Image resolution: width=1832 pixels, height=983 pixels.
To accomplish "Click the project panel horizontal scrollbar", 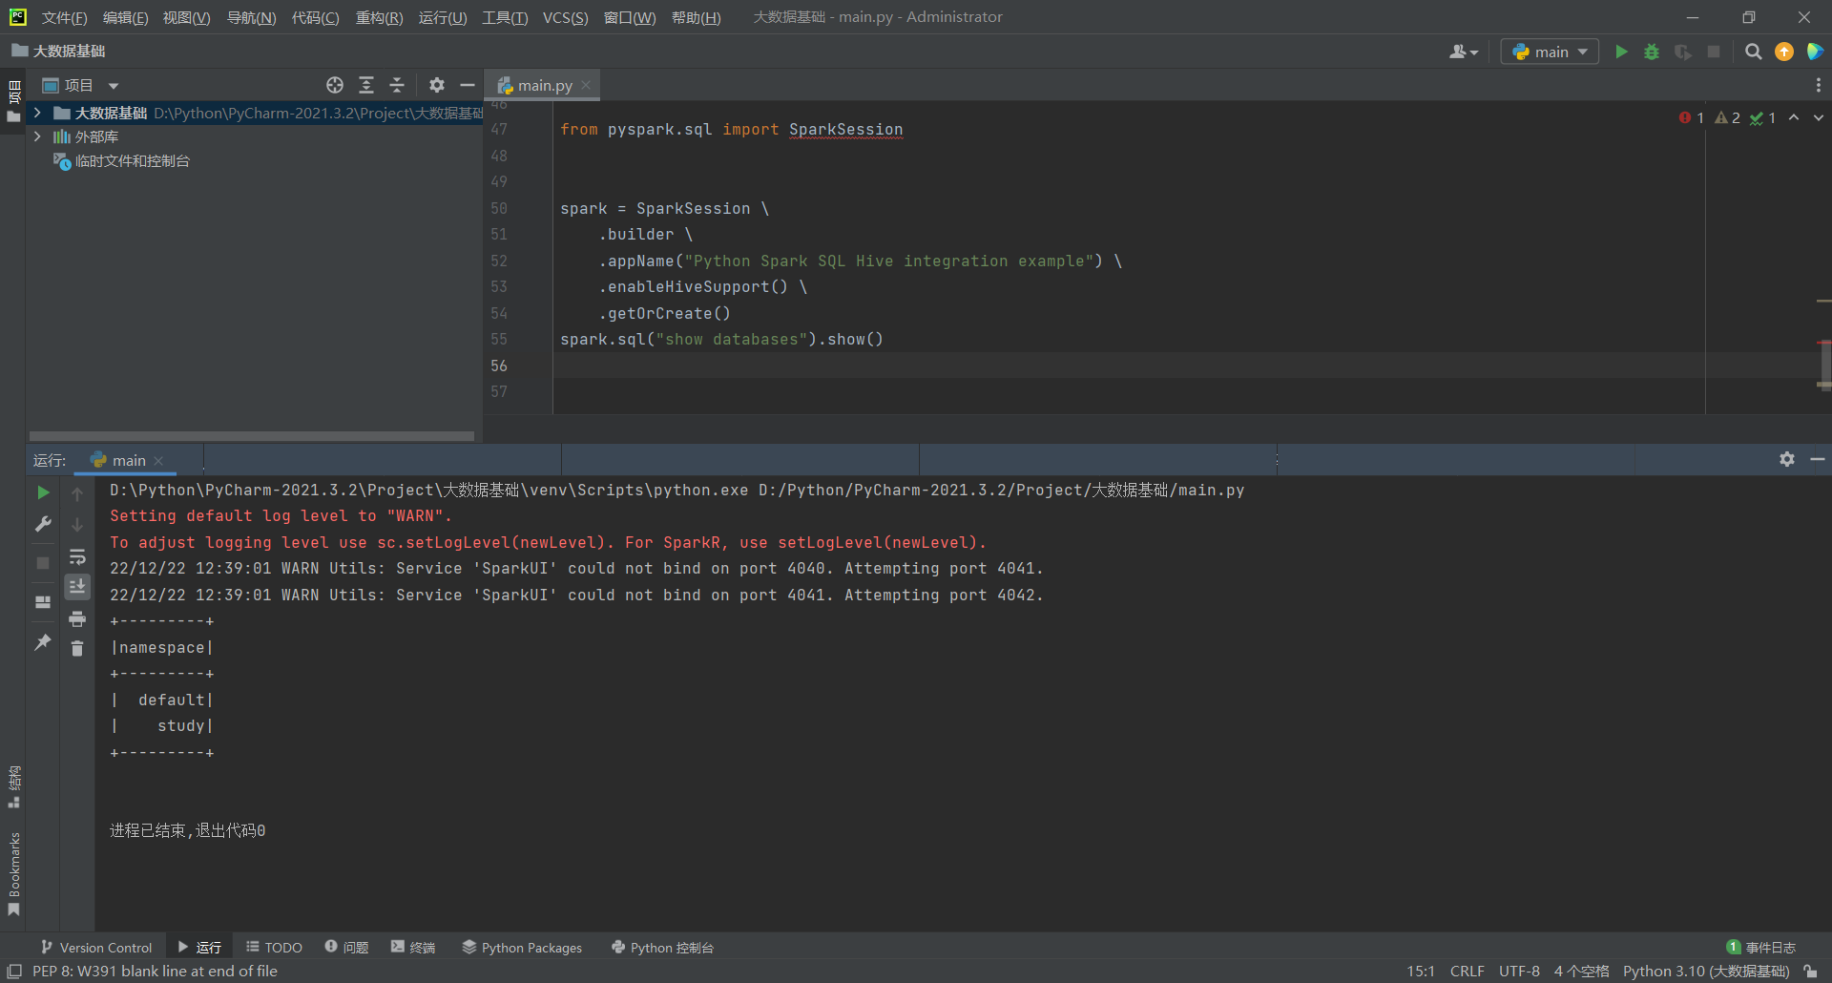I will coord(252,436).
